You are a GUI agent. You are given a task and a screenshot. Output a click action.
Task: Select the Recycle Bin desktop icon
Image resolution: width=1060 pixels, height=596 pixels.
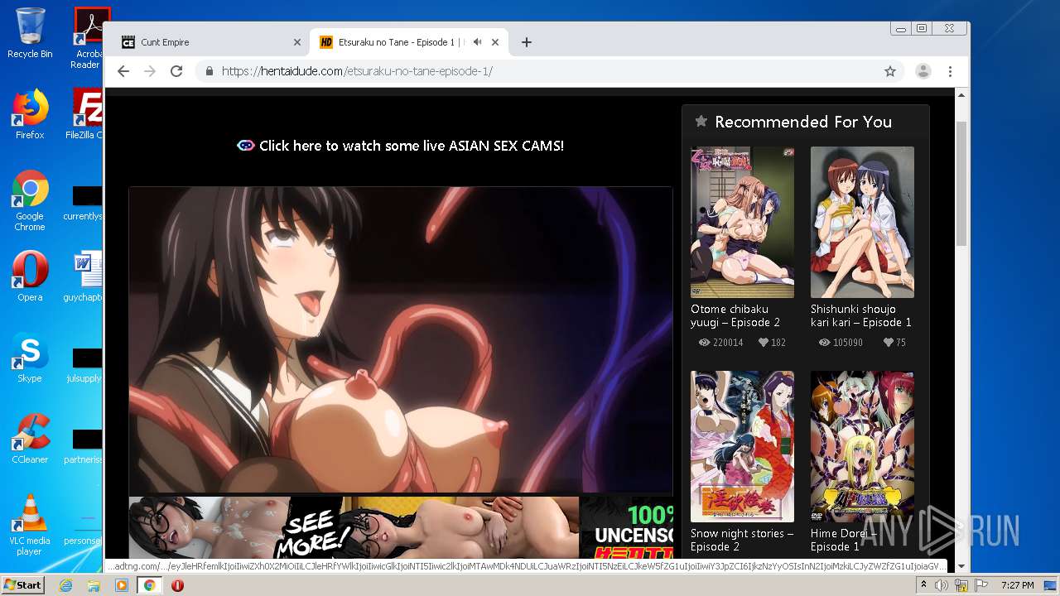(30, 34)
